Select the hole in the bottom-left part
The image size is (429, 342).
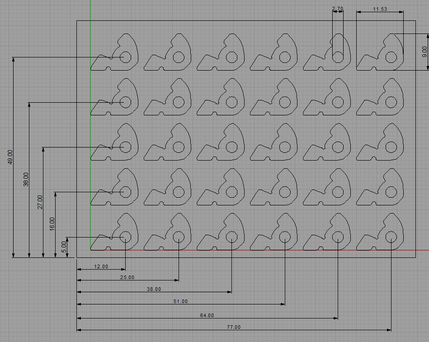(x=125, y=237)
